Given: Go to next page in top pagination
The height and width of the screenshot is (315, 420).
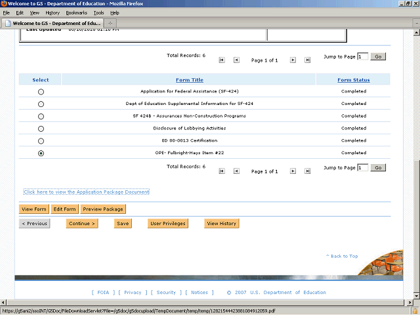Looking at the screenshot, I should 293,60.
